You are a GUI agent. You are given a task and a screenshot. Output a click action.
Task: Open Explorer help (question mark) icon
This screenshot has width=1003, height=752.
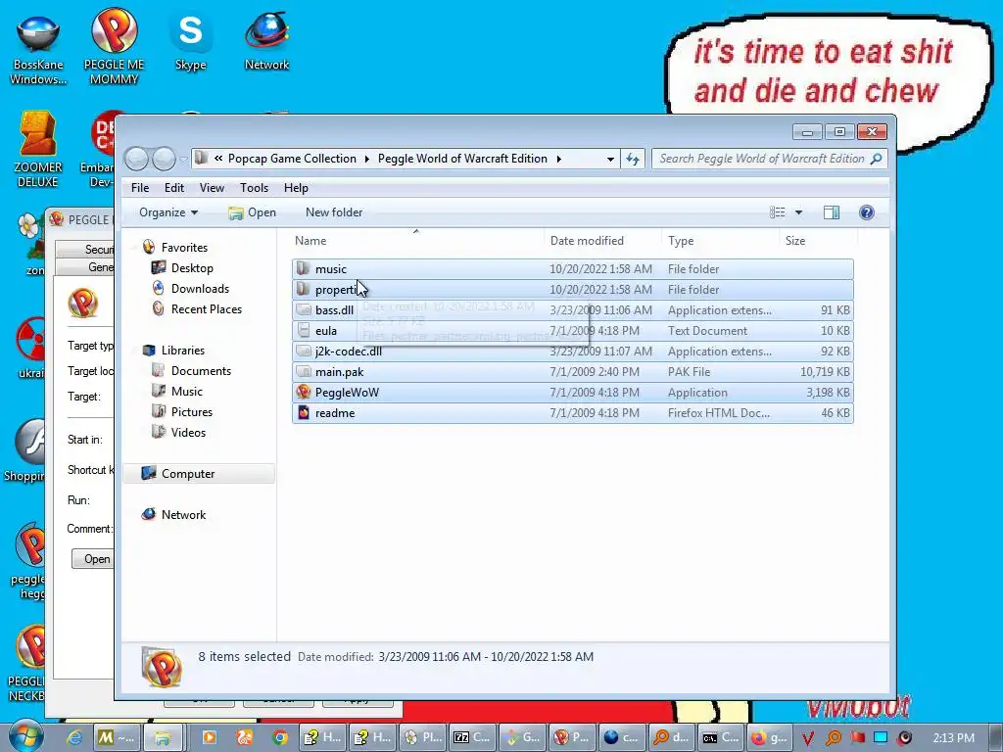point(866,212)
